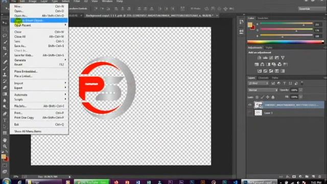Choose Revert in File menu

pos(39,65)
